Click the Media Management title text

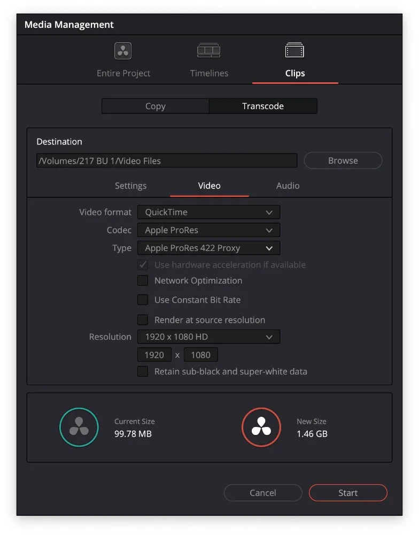coord(69,25)
